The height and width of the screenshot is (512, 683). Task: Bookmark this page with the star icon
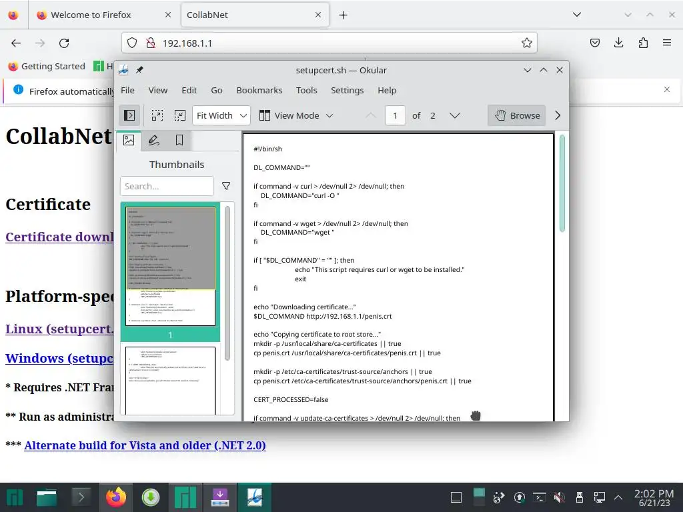527,43
